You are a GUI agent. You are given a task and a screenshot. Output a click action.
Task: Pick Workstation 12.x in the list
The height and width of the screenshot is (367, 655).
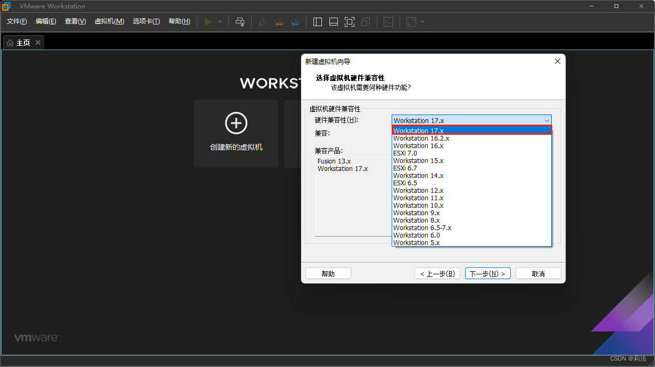pyautogui.click(x=471, y=190)
